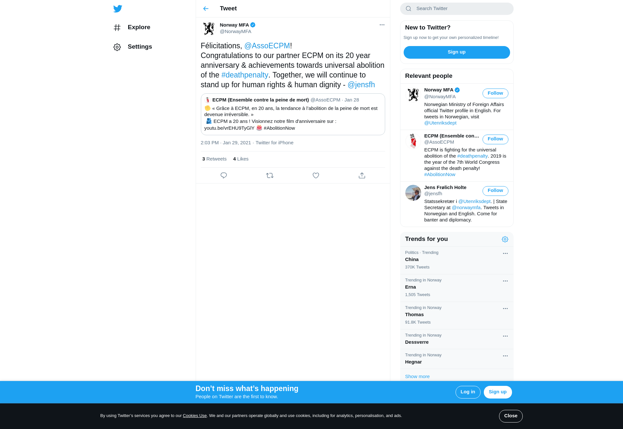Click the Twitter bird logo
The height and width of the screenshot is (429, 623).
point(117,9)
